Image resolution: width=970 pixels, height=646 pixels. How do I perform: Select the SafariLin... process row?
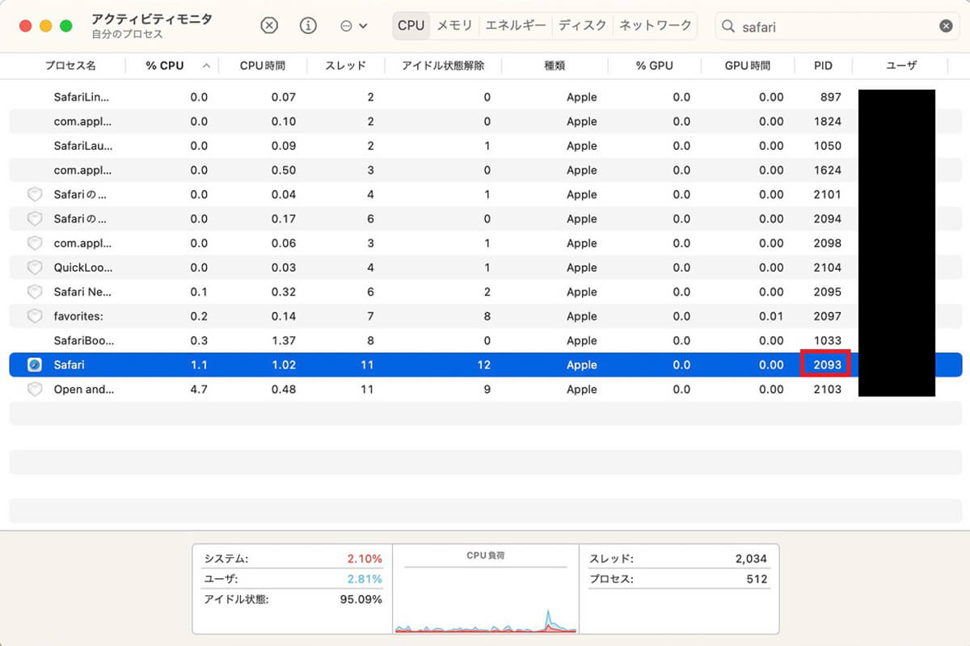tap(485, 97)
